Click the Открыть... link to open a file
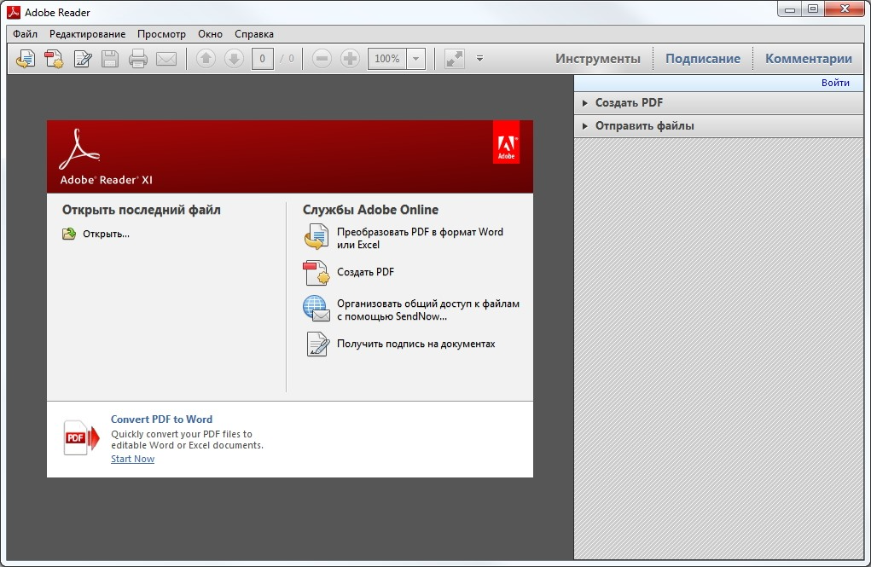This screenshot has height=567, width=871. 106,234
